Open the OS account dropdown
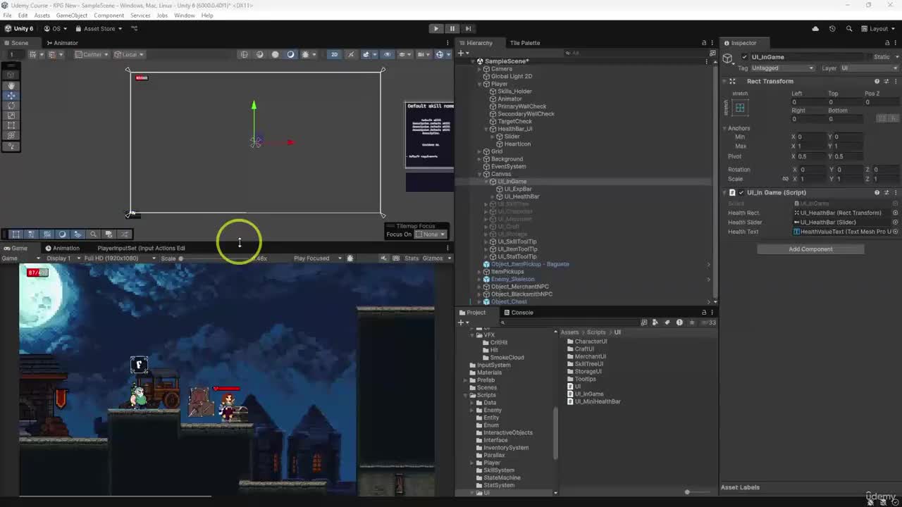Image resolution: width=902 pixels, height=507 pixels. 56,29
